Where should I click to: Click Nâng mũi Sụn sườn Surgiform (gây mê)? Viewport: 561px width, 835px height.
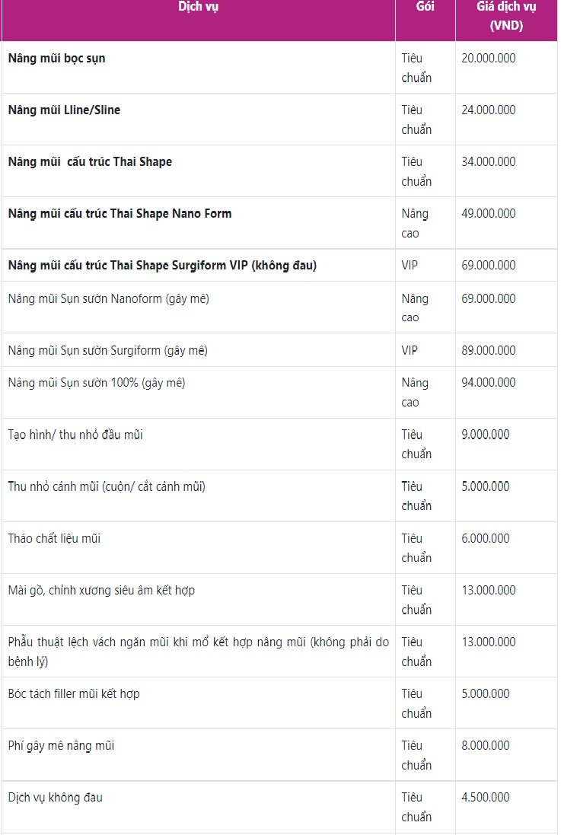pyautogui.click(x=107, y=350)
